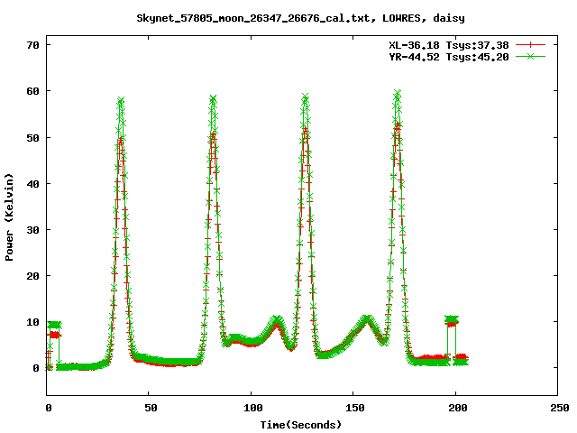Screen dimensions: 577x433
Task: Click the x-axis tick label "100"
Action: (252, 408)
